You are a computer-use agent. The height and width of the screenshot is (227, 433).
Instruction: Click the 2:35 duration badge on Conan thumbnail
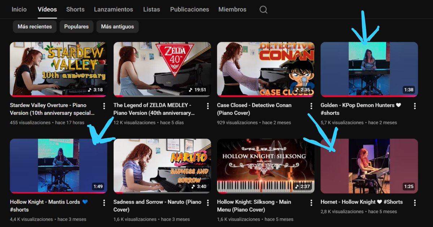pos(303,90)
